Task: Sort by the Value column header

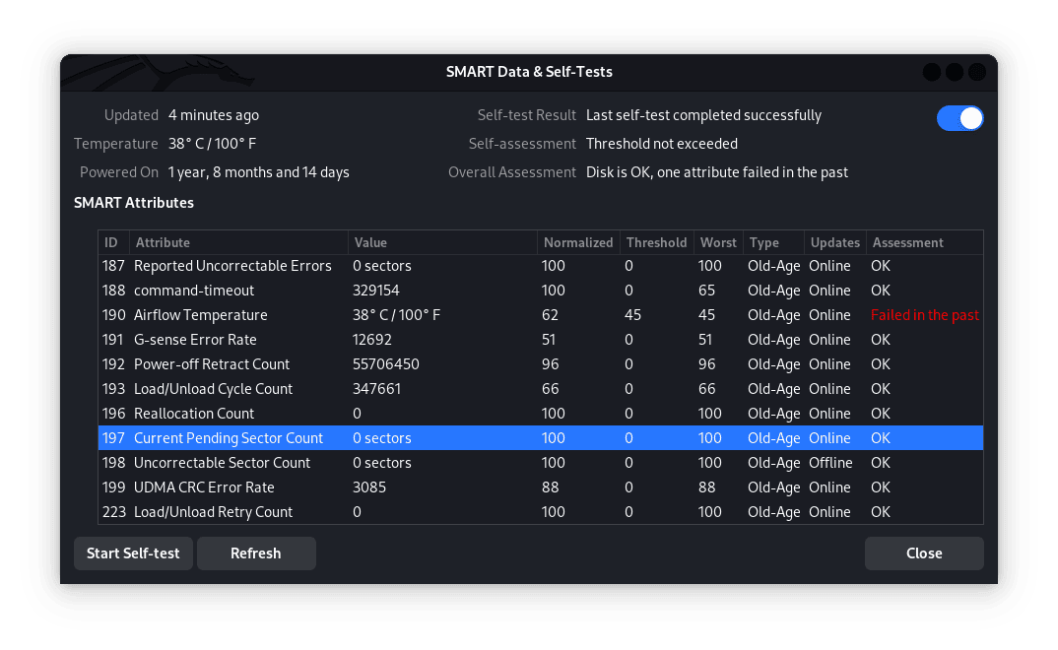Action: tap(442, 242)
